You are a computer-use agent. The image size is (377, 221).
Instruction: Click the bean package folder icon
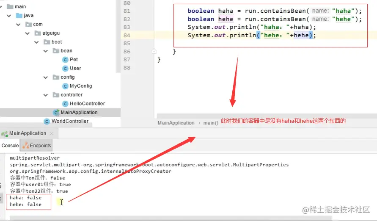pyautogui.click(x=56, y=51)
